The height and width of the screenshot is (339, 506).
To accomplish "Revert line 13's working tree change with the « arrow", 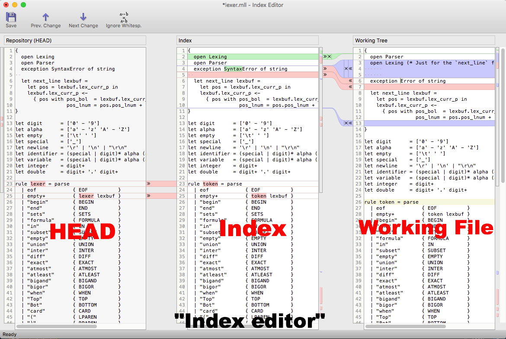I will 350,123.
